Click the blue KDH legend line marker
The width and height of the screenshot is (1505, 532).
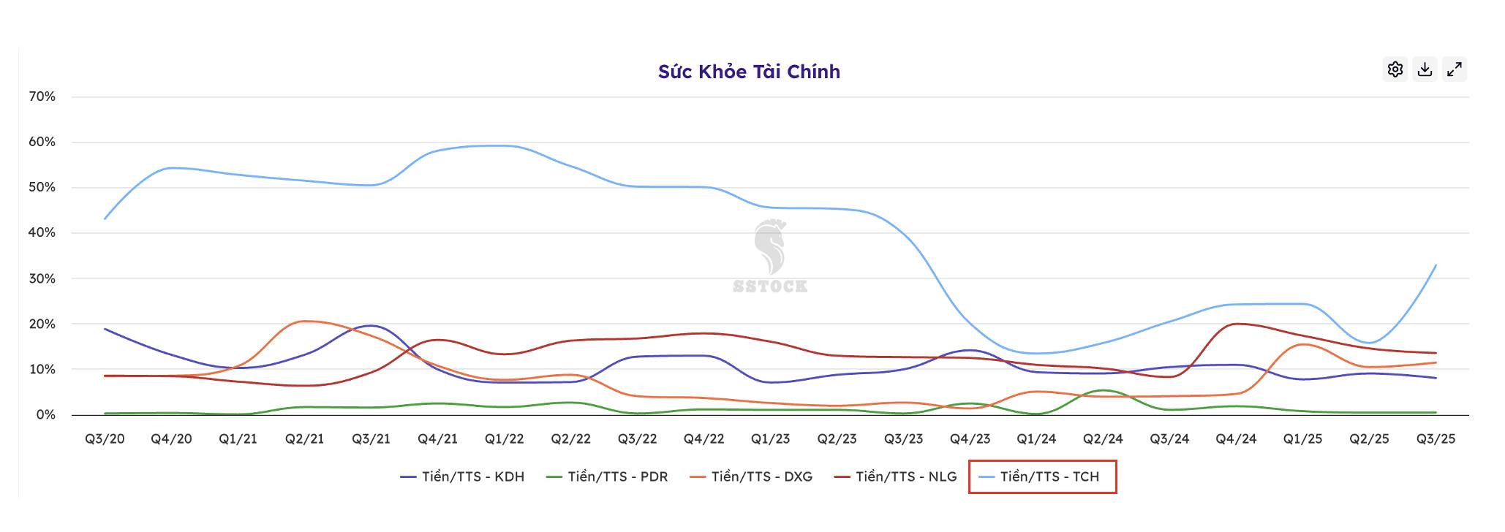coord(408,477)
